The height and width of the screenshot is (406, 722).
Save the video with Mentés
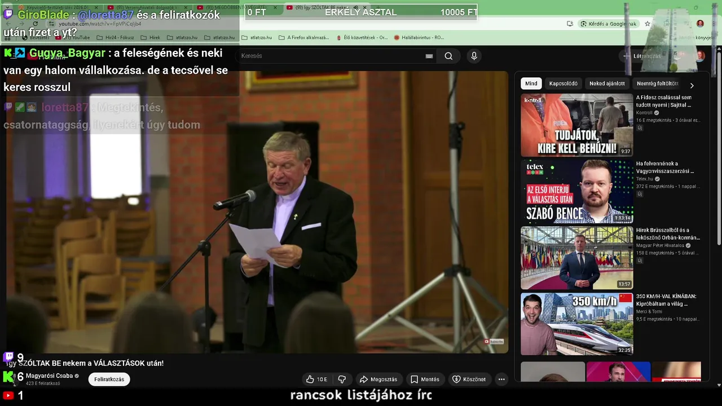coord(425,379)
